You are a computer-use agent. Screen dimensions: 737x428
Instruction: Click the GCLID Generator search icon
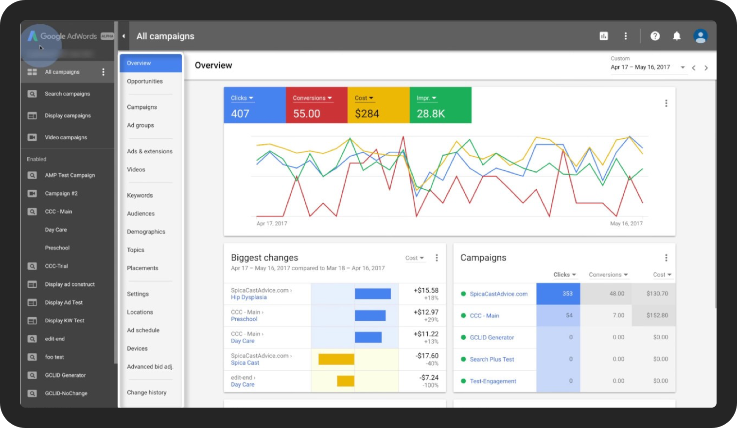(x=32, y=375)
